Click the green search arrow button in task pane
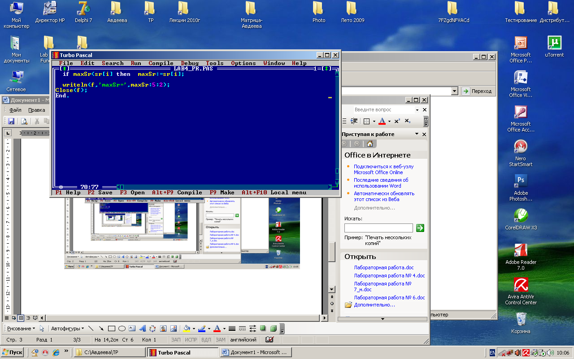Screen dimensions: 574x359 [420, 228]
